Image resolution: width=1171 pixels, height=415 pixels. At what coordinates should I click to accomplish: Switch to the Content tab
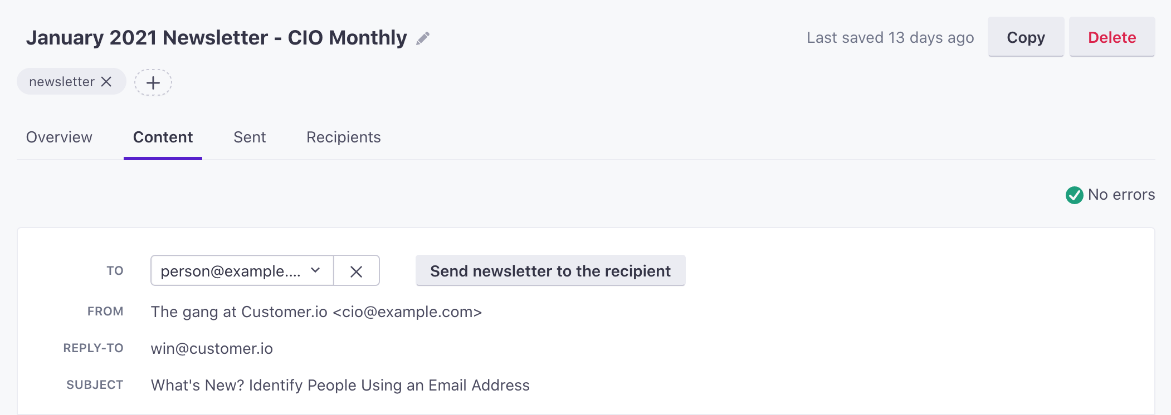click(163, 137)
